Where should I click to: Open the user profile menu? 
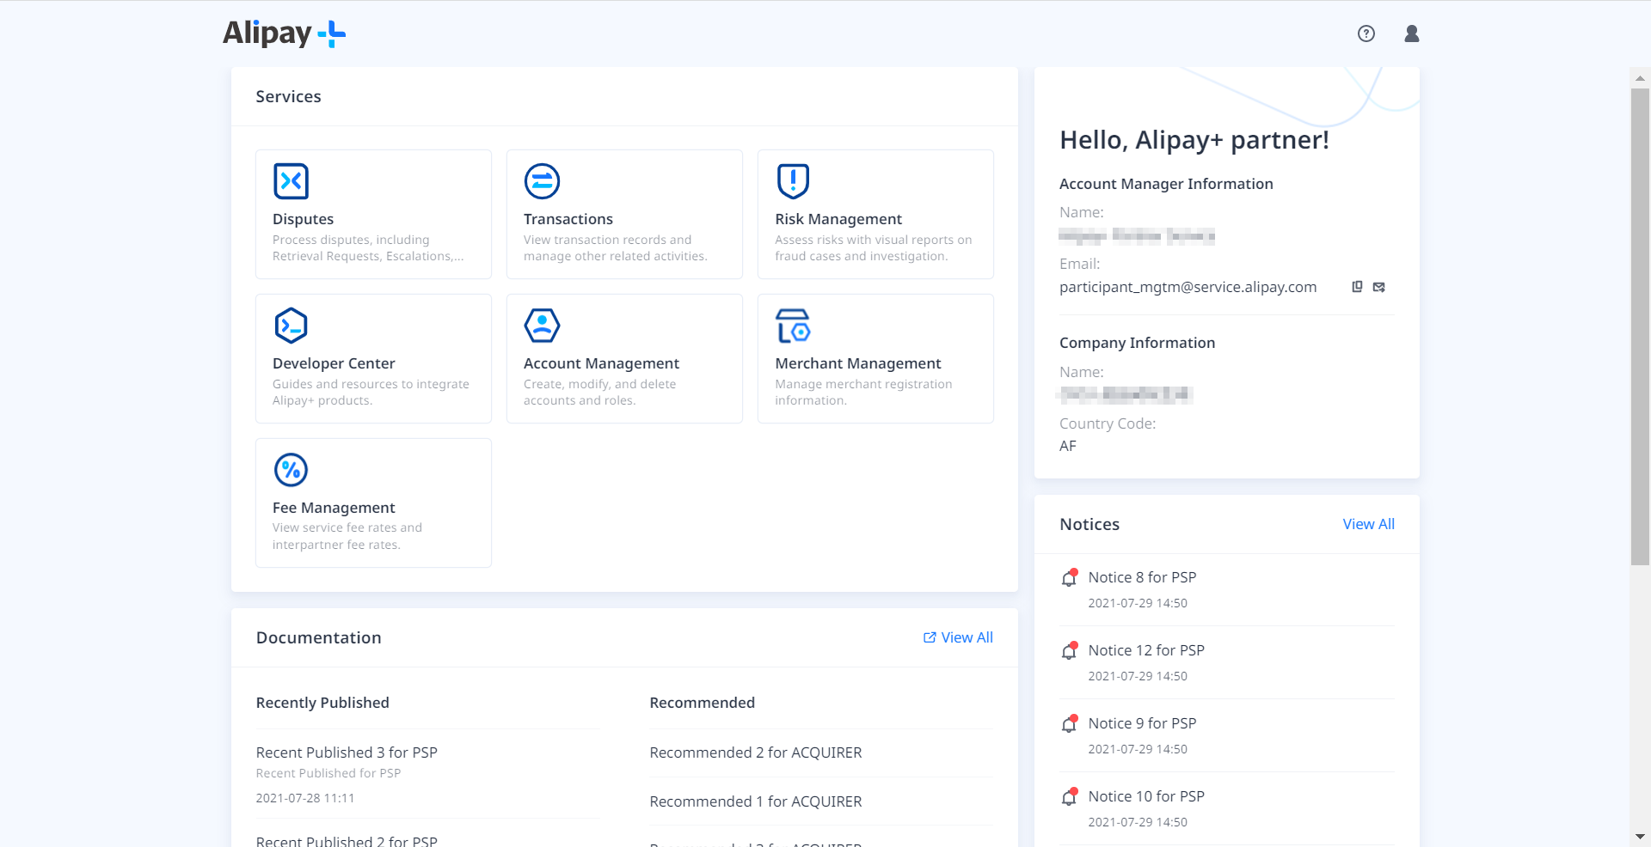pos(1412,34)
